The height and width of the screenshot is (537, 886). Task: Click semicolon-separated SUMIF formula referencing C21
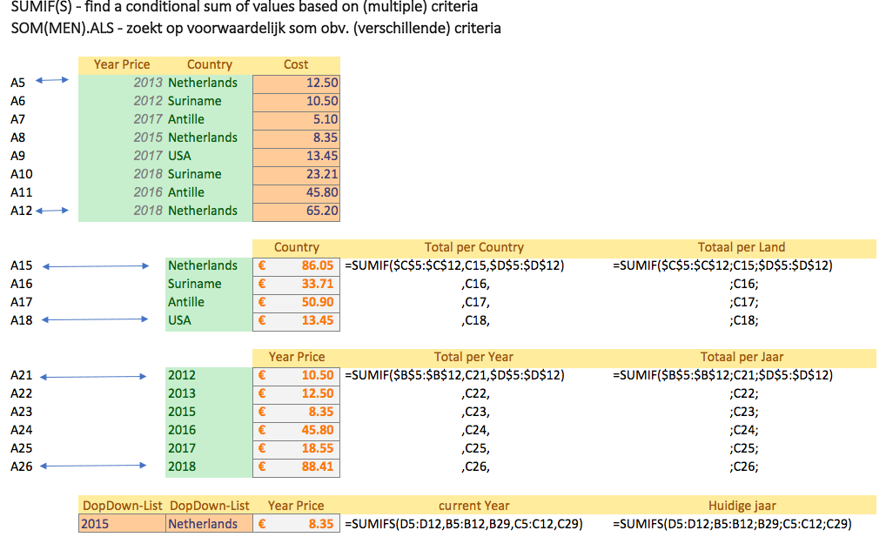(722, 375)
